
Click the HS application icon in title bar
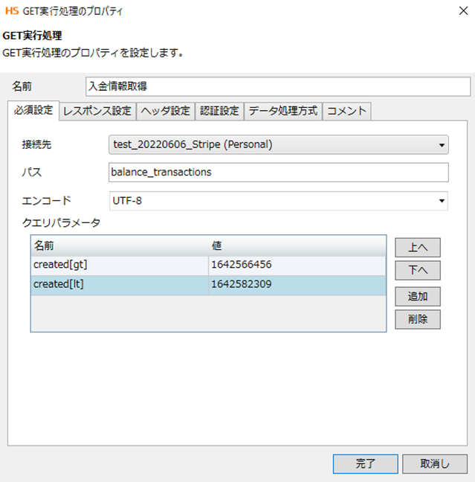tap(12, 11)
